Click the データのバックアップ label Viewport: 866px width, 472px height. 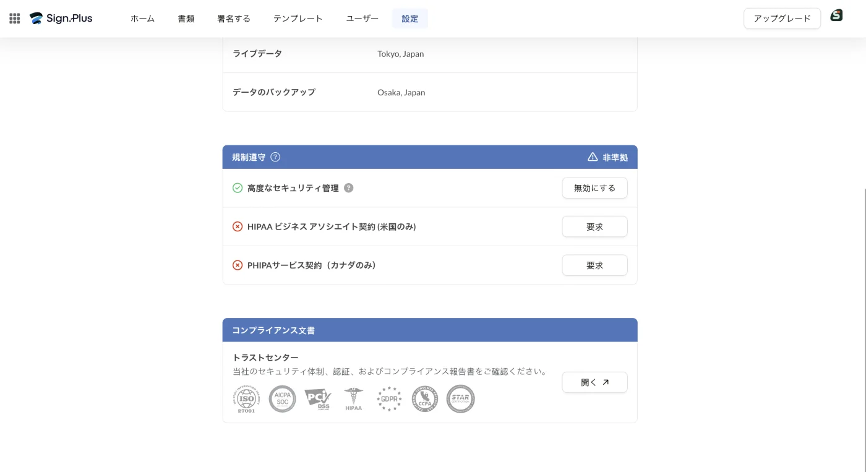(x=274, y=92)
